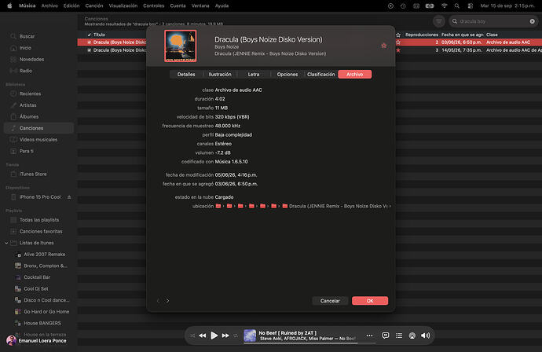542x352 pixels.
Task: Open the Control Center icon in menu bar
Action: (x=470, y=5)
